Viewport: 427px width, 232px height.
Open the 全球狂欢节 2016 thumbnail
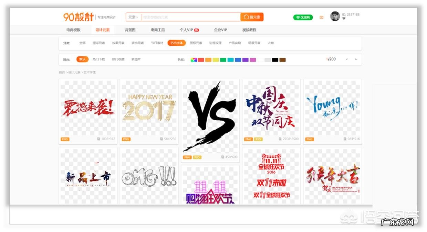[x=271, y=176]
